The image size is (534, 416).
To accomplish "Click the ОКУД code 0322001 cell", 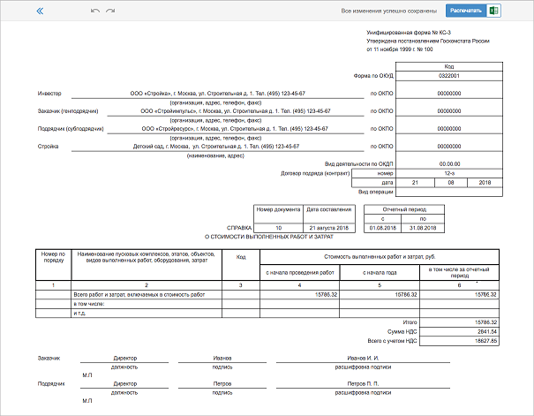I will [449, 76].
